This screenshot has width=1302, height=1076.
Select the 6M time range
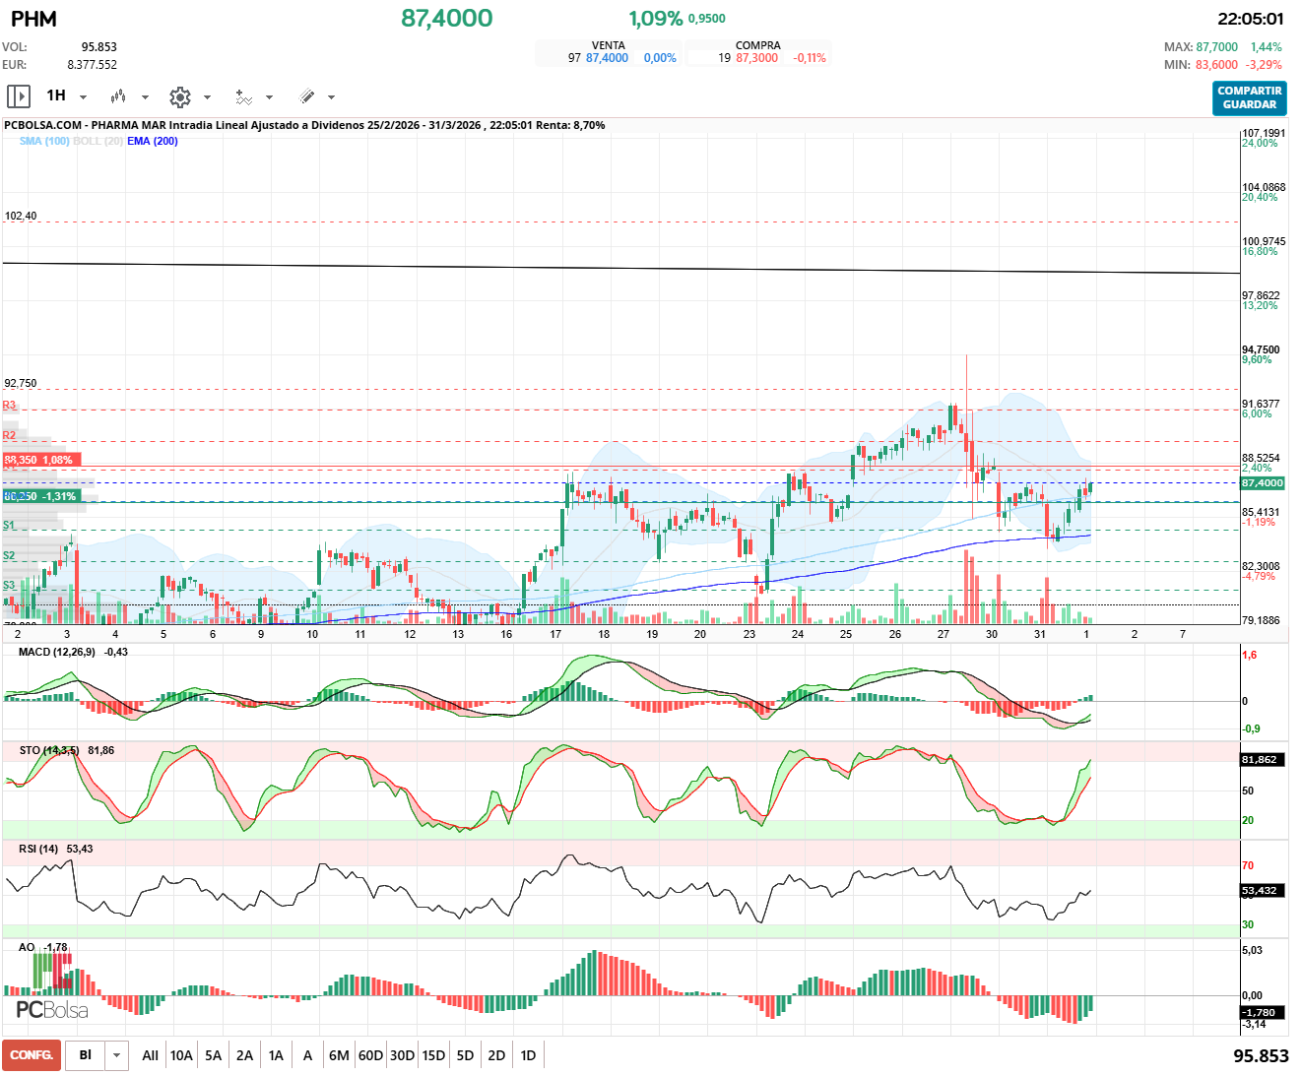click(339, 1055)
